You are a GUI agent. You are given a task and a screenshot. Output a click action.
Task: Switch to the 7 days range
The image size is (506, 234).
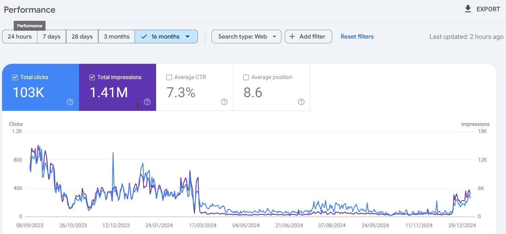[51, 36]
